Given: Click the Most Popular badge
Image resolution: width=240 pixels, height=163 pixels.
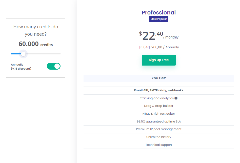Looking at the screenshot, I should [x=158, y=19].
